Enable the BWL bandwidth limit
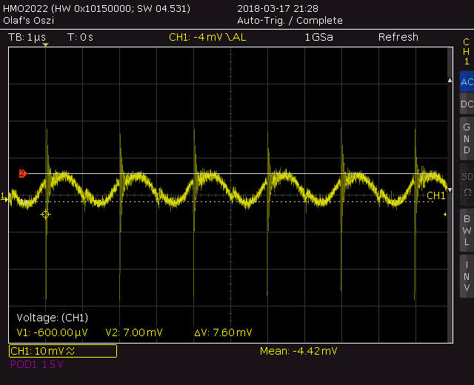This screenshot has width=474, height=385. click(467, 230)
